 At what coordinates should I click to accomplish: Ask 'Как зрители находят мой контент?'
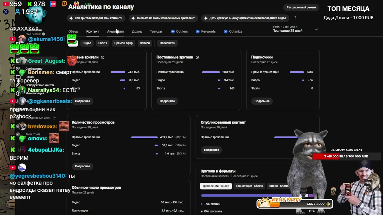(96, 18)
